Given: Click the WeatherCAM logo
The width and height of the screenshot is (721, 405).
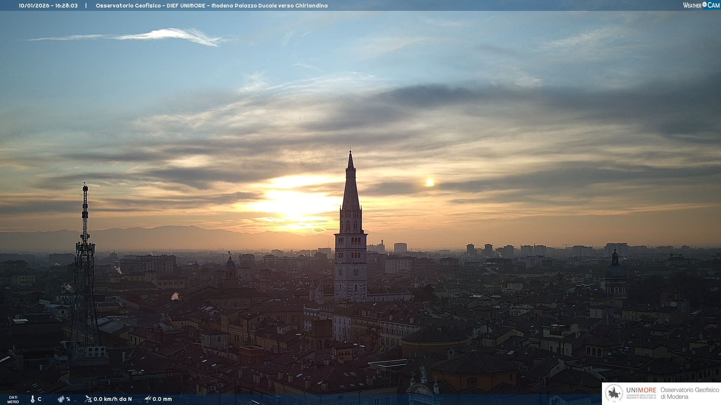Looking at the screenshot, I should tap(701, 5).
